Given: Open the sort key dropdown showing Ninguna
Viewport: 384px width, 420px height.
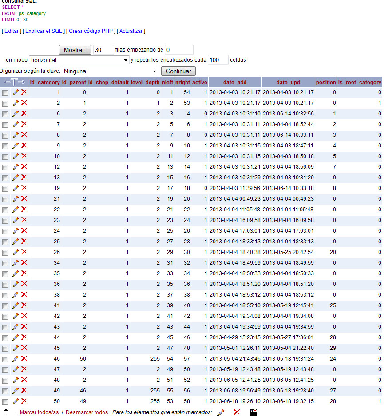Looking at the screenshot, I should coord(110,71).
